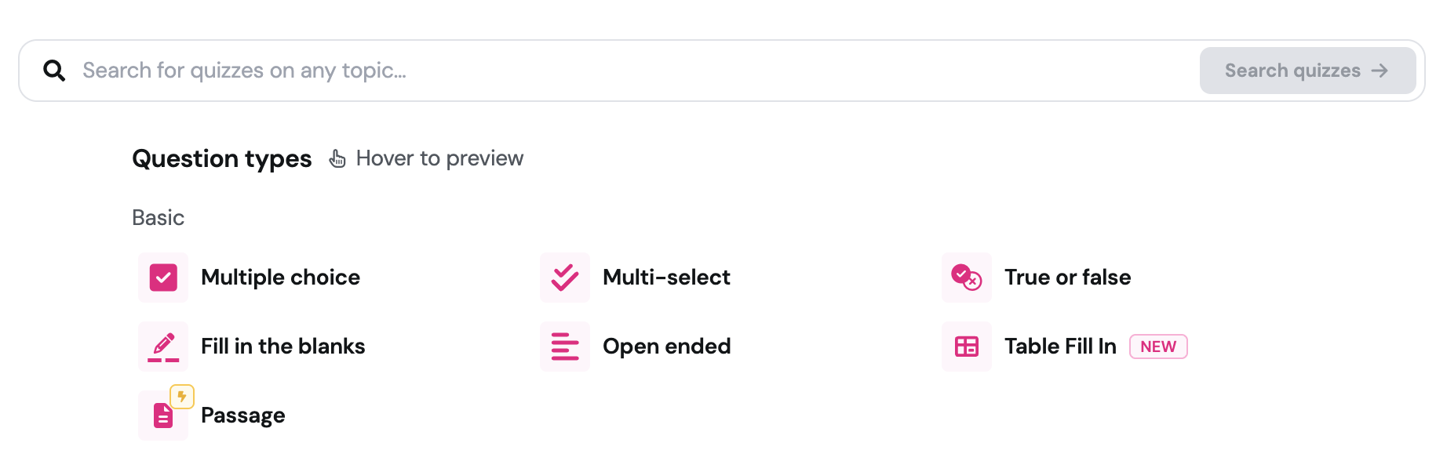Click the magnifying glass search icon

click(x=54, y=71)
